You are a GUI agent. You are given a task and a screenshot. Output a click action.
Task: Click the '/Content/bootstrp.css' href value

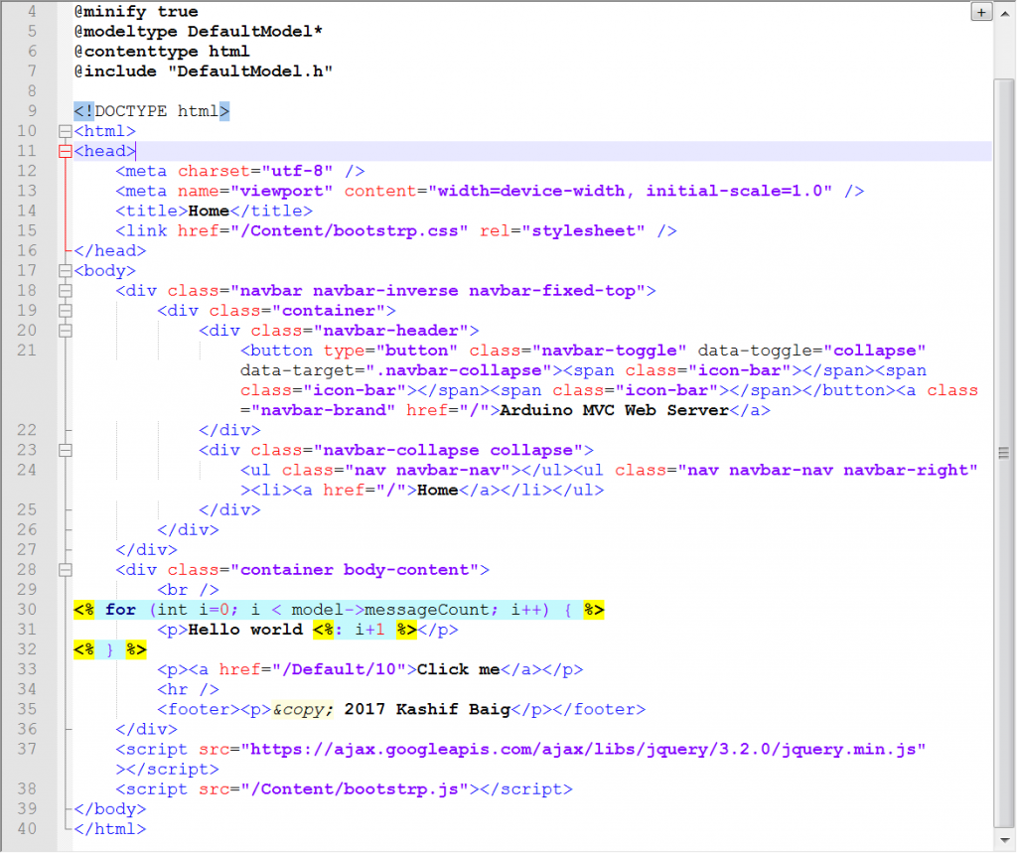(x=350, y=231)
